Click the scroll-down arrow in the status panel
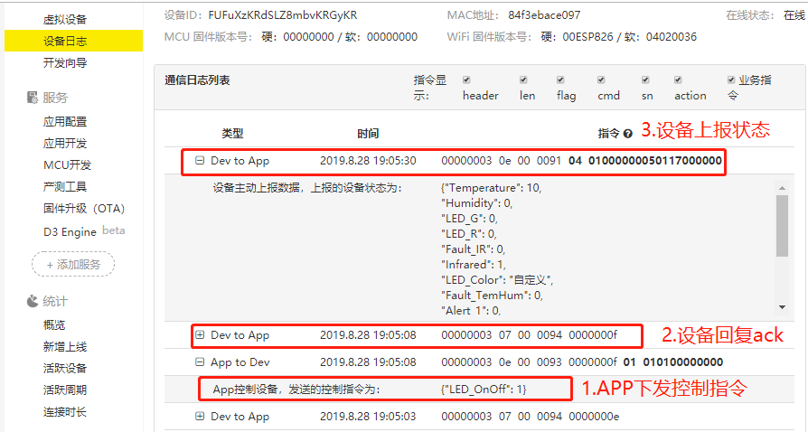 point(783,310)
